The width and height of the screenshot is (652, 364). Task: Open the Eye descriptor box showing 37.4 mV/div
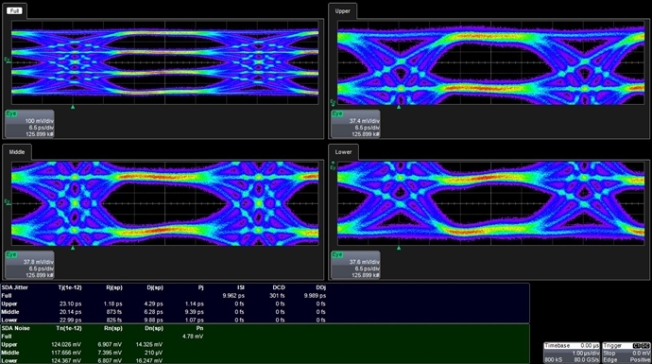tap(355, 124)
